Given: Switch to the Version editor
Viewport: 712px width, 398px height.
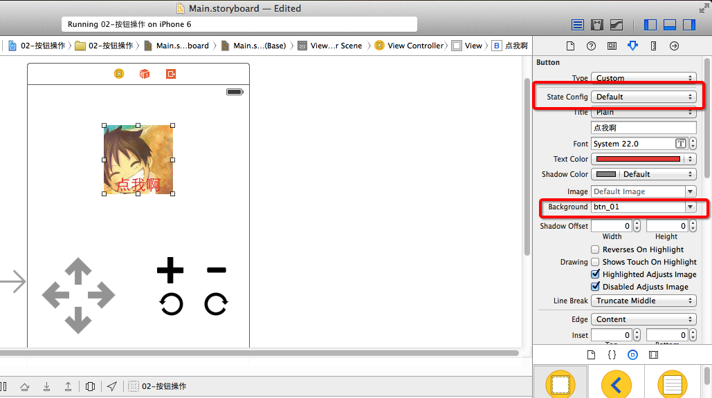Looking at the screenshot, I should [617, 25].
